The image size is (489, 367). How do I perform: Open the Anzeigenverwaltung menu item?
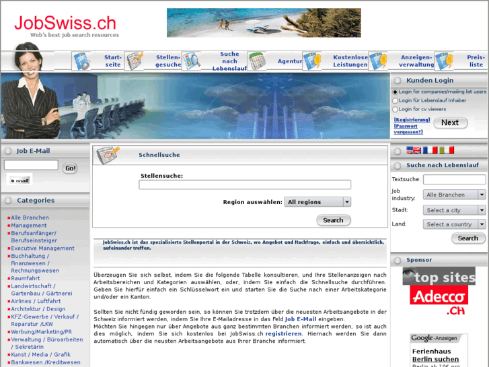pyautogui.click(x=416, y=61)
